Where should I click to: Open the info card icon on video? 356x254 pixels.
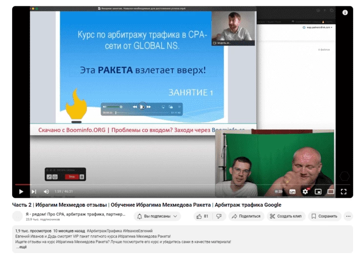coord(345,13)
